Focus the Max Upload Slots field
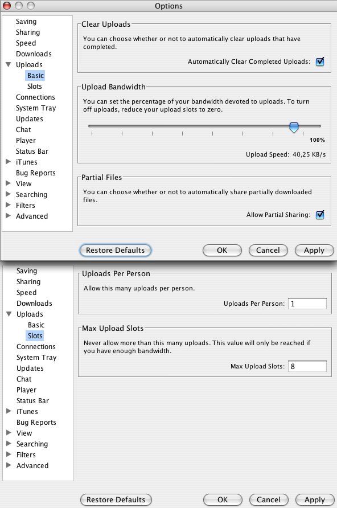Image resolution: width=337 pixels, height=508 pixels. click(307, 366)
